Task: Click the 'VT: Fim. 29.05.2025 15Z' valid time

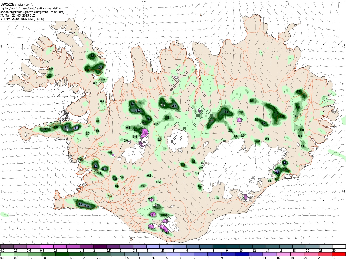Action: click(x=16, y=19)
